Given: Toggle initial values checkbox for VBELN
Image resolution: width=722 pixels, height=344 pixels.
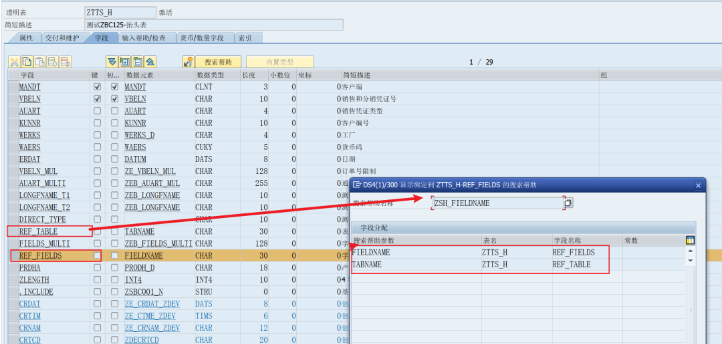Looking at the screenshot, I should 115,99.
